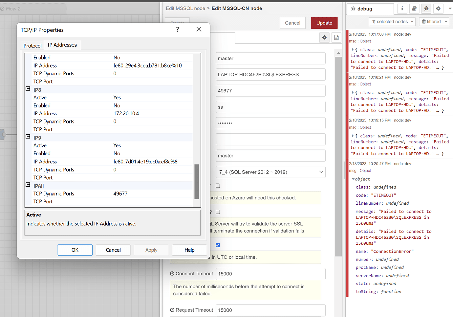Open the info sidebar tab icon

tap(402, 9)
